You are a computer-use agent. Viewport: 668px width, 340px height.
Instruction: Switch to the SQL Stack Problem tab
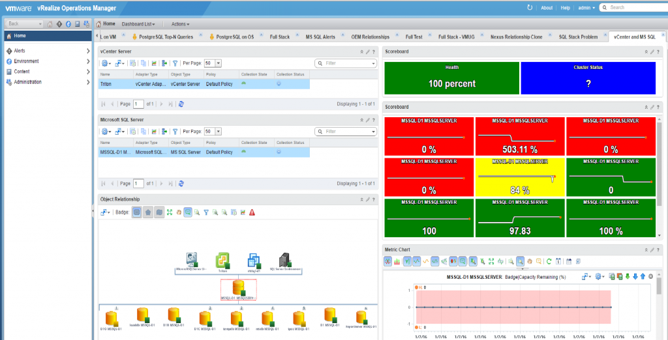(578, 37)
